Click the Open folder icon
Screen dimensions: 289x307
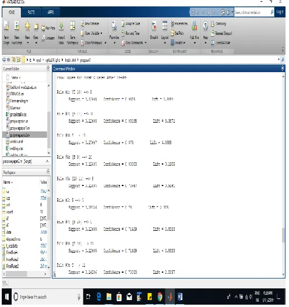[36, 26]
